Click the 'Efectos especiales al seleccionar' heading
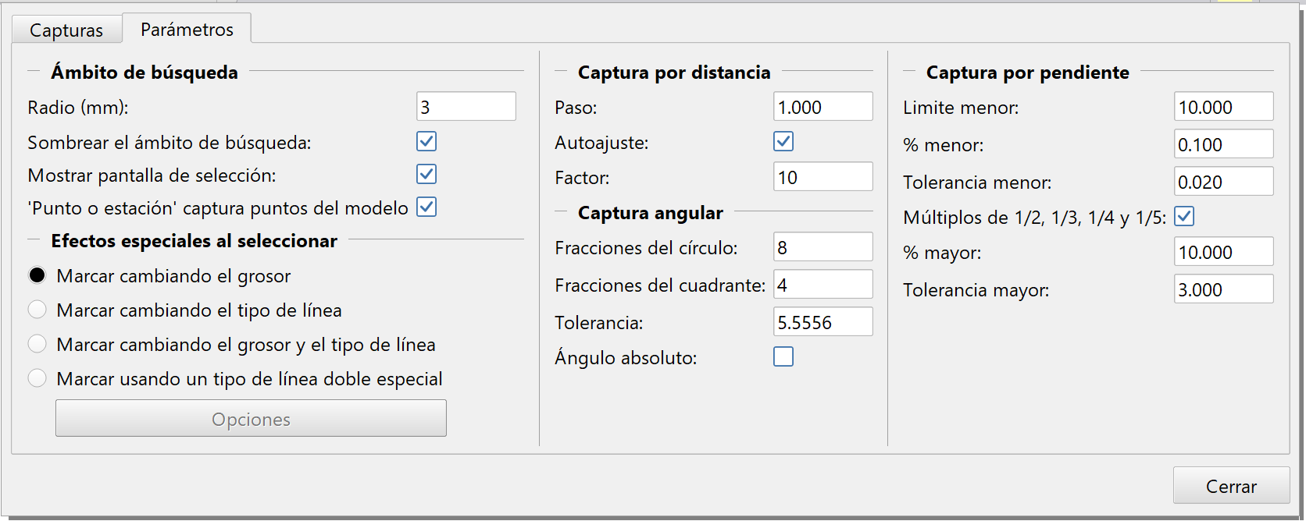The width and height of the screenshot is (1306, 521). (194, 240)
